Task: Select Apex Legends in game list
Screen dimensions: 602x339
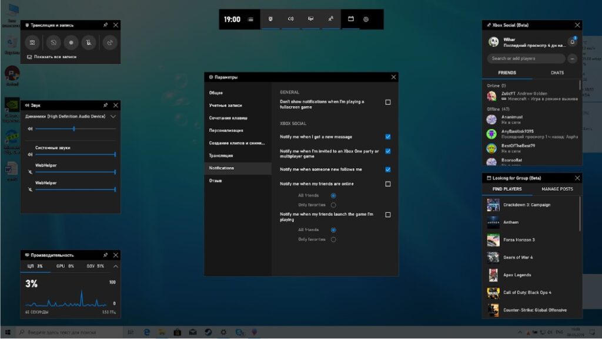Action: pos(531,275)
